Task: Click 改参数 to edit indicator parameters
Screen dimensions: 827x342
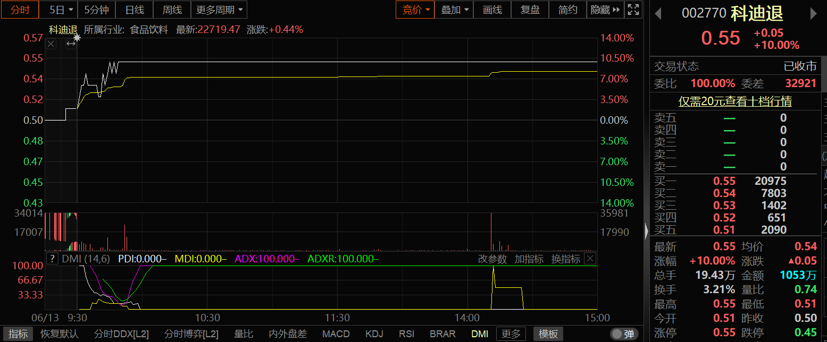Action: click(492, 259)
